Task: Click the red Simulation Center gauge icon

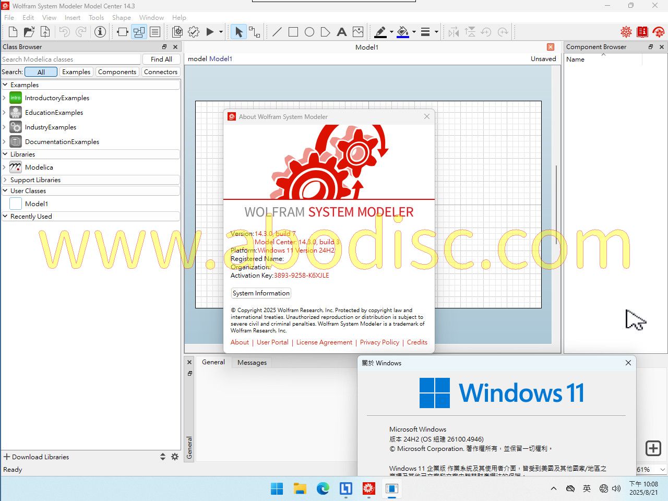Action: tap(659, 32)
